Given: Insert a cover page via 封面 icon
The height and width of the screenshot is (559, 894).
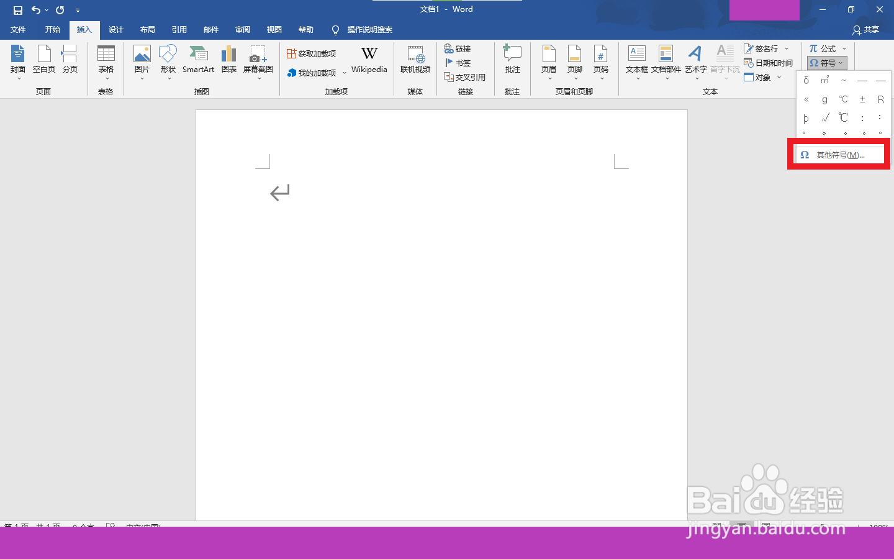Looking at the screenshot, I should (18, 61).
